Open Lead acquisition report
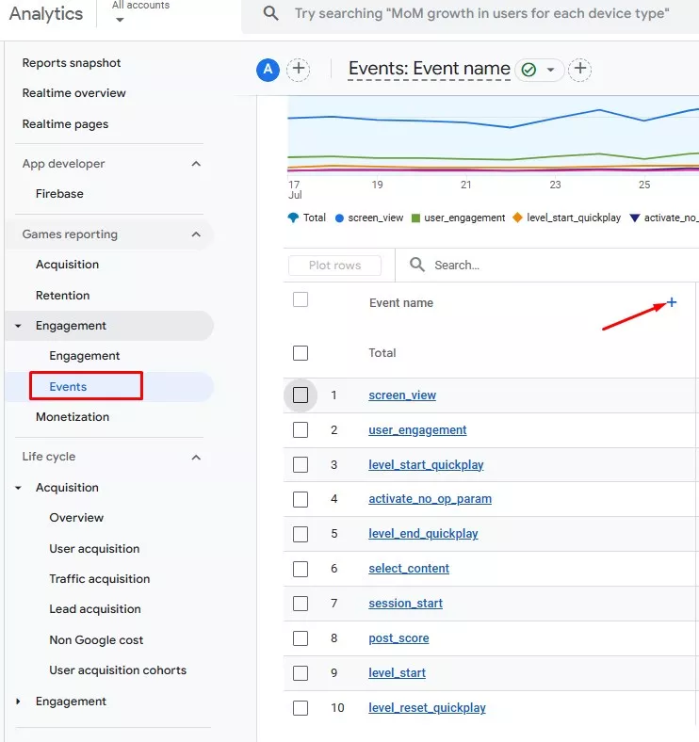699x742 pixels. [95, 609]
